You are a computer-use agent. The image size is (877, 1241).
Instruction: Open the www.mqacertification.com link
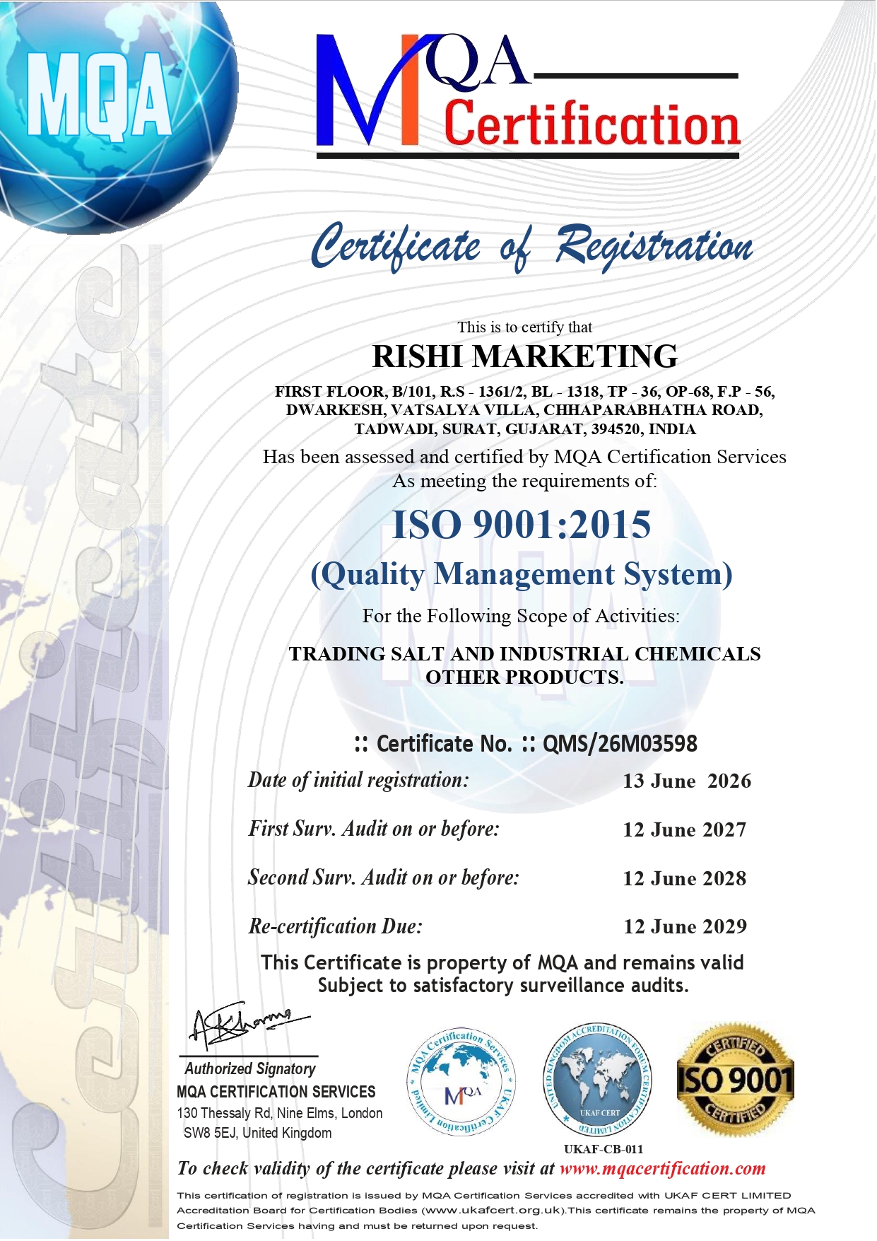pos(663,1169)
